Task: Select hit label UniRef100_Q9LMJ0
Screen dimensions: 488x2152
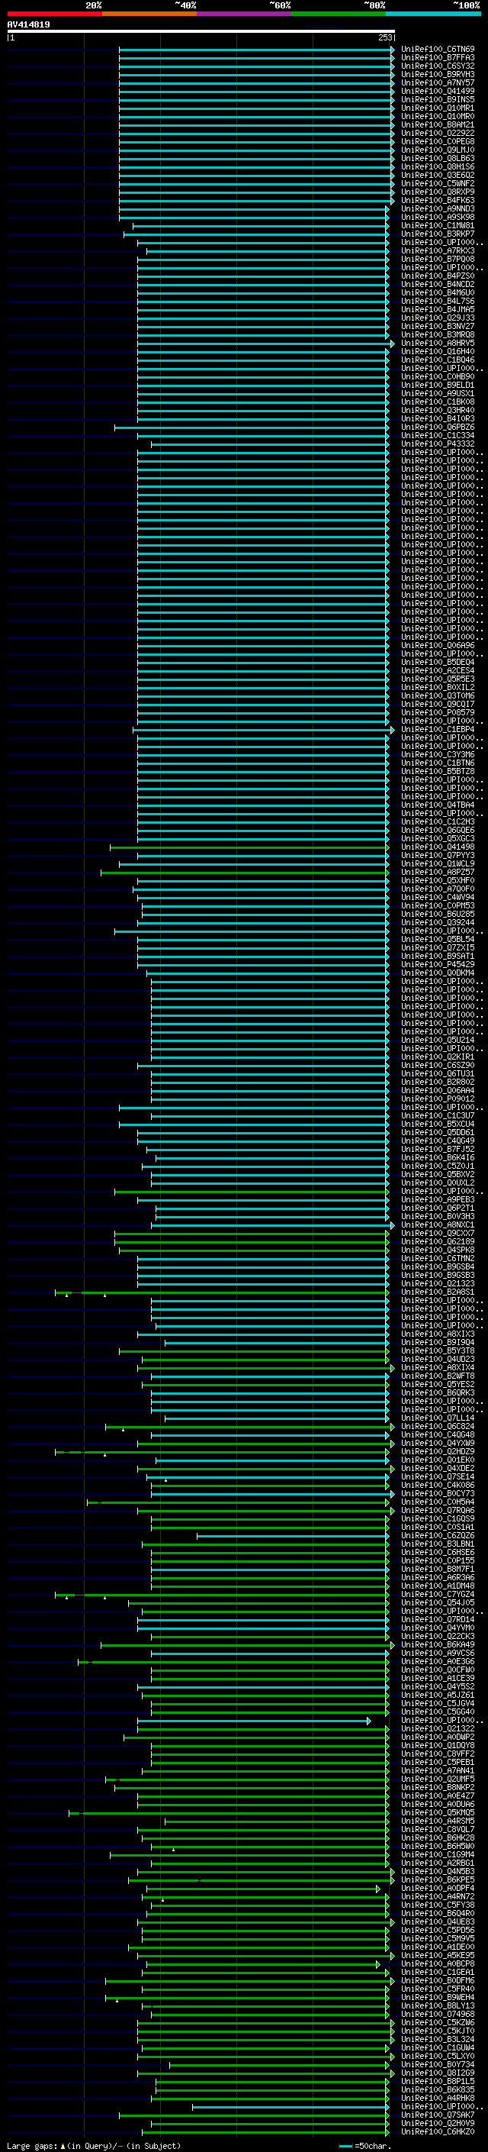Action: click(438, 150)
